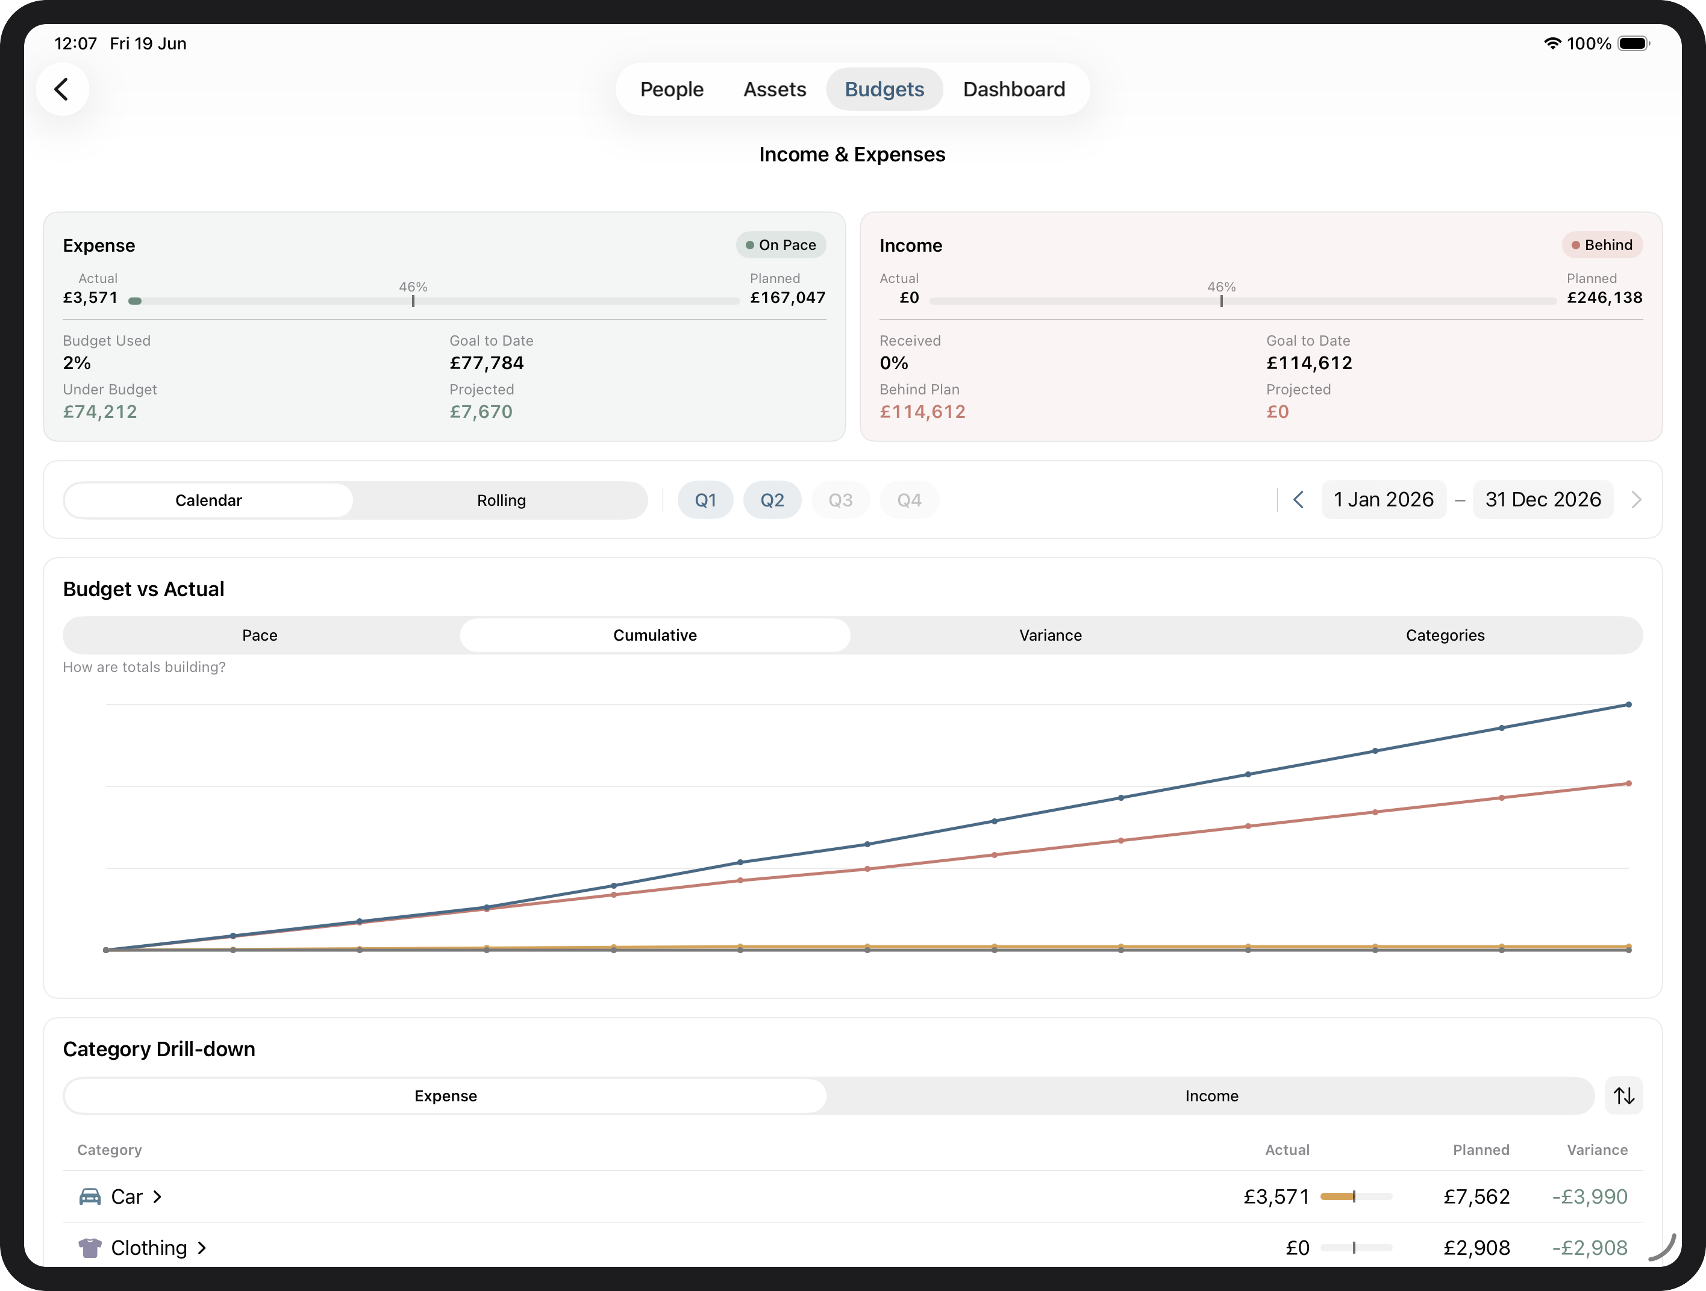
Task: Show the Pace chart view
Action: (x=260, y=635)
